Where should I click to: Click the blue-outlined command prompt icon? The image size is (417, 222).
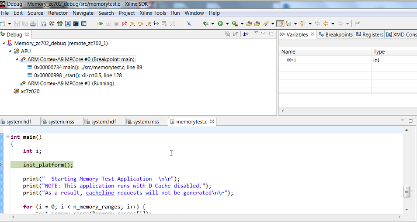point(84,24)
